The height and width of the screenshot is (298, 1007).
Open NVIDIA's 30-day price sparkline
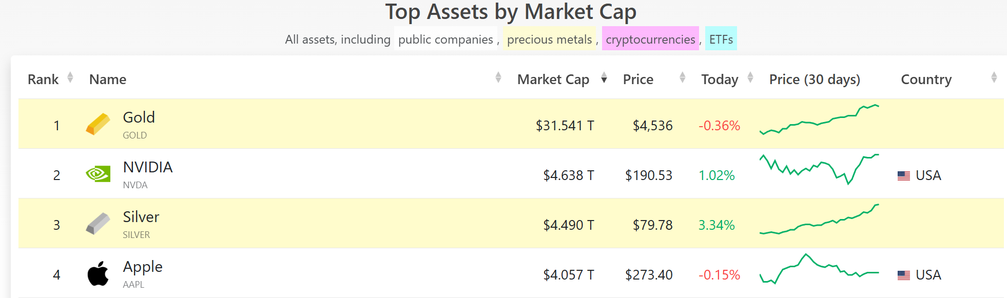pyautogui.click(x=819, y=168)
